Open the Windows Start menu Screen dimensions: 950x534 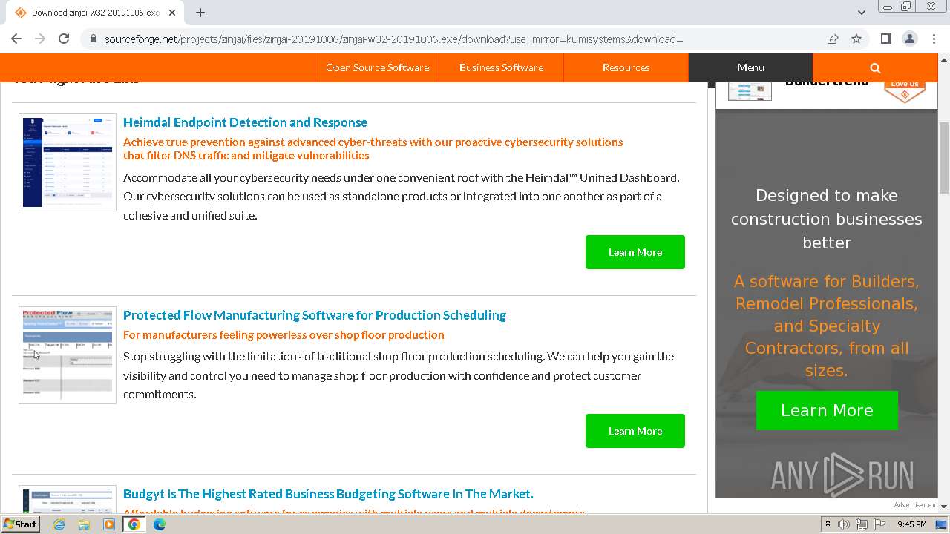pyautogui.click(x=20, y=524)
